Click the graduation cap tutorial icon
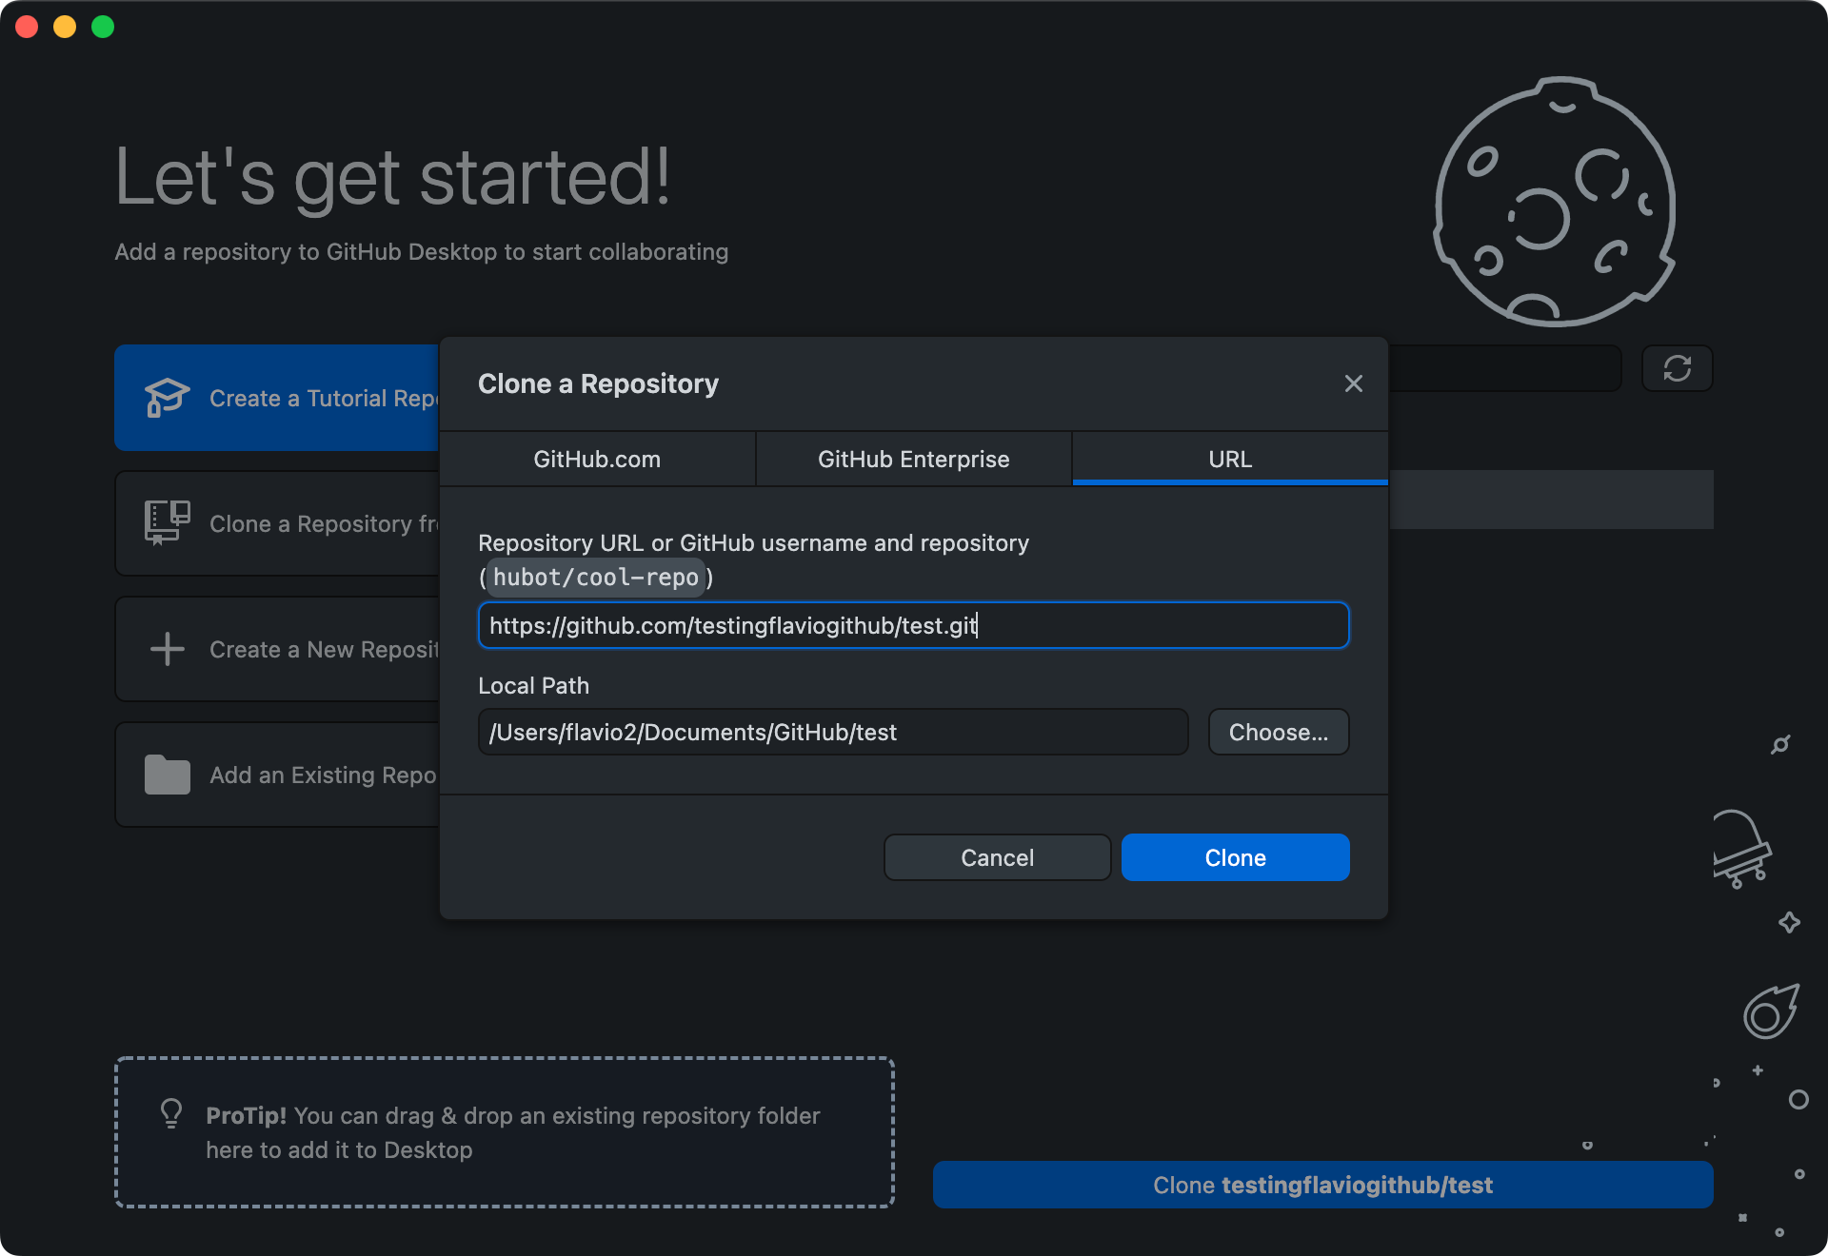This screenshot has width=1828, height=1256. (166, 398)
